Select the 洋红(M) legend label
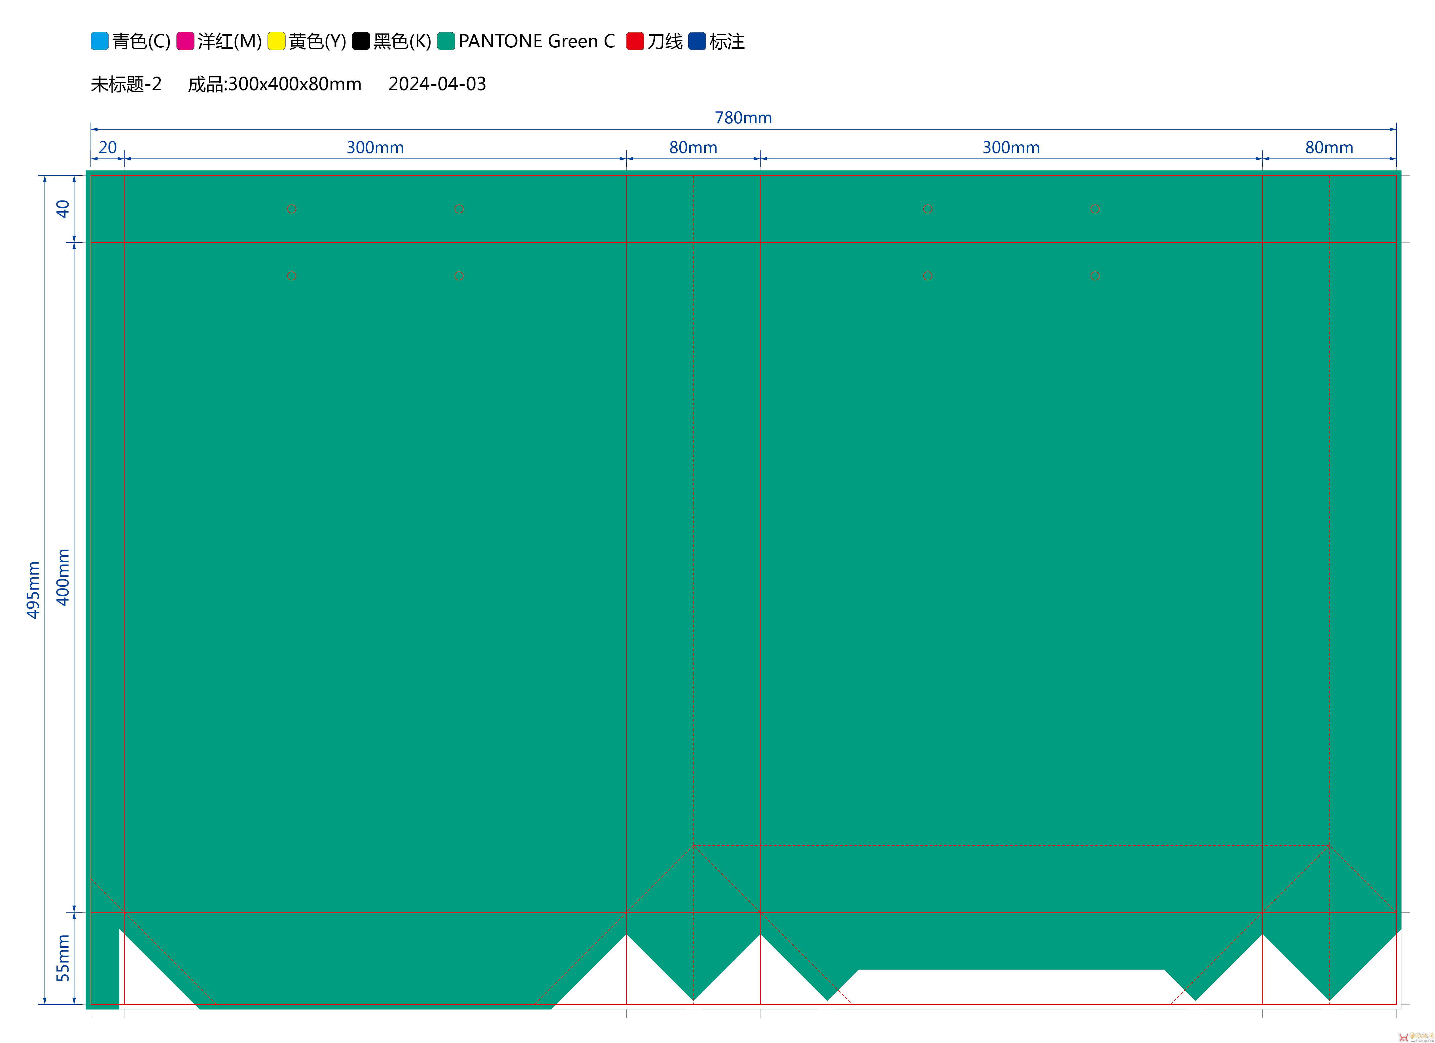Image resolution: width=1435 pixels, height=1043 pixels. click(x=230, y=42)
